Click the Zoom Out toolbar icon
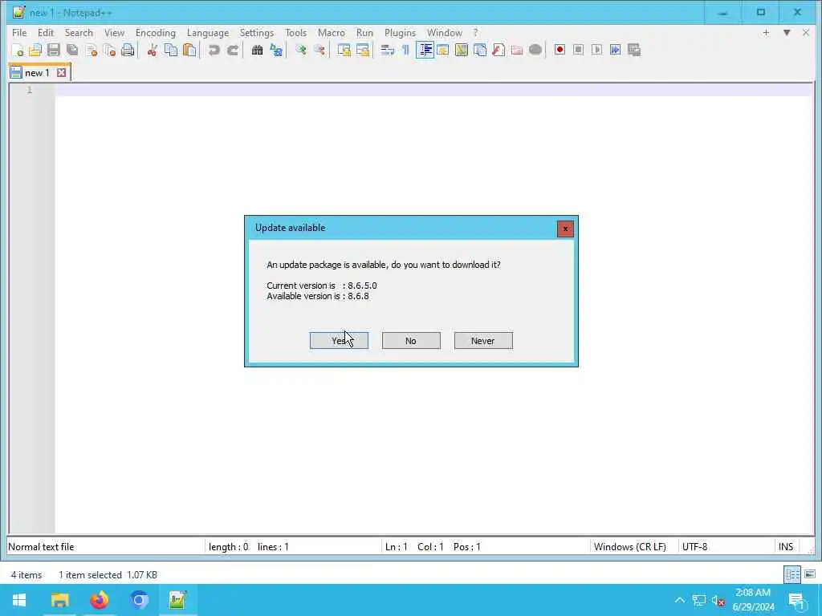 pyautogui.click(x=319, y=51)
